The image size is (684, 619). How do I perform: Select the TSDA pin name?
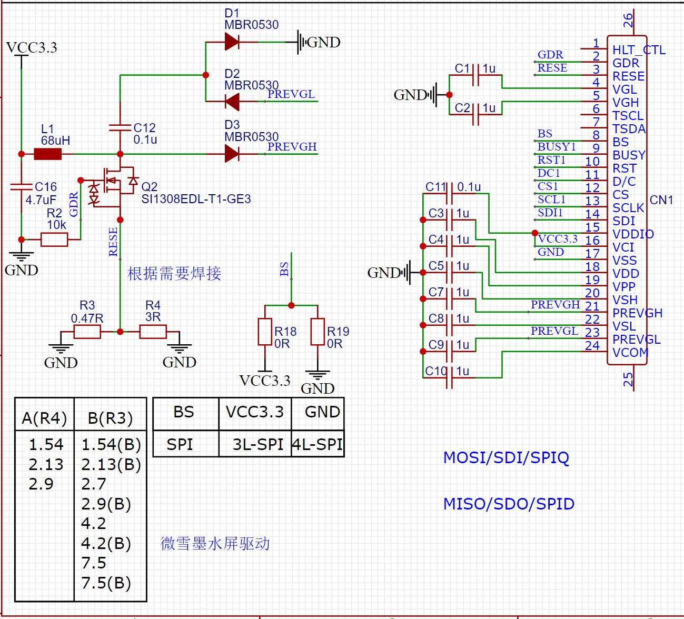point(629,129)
